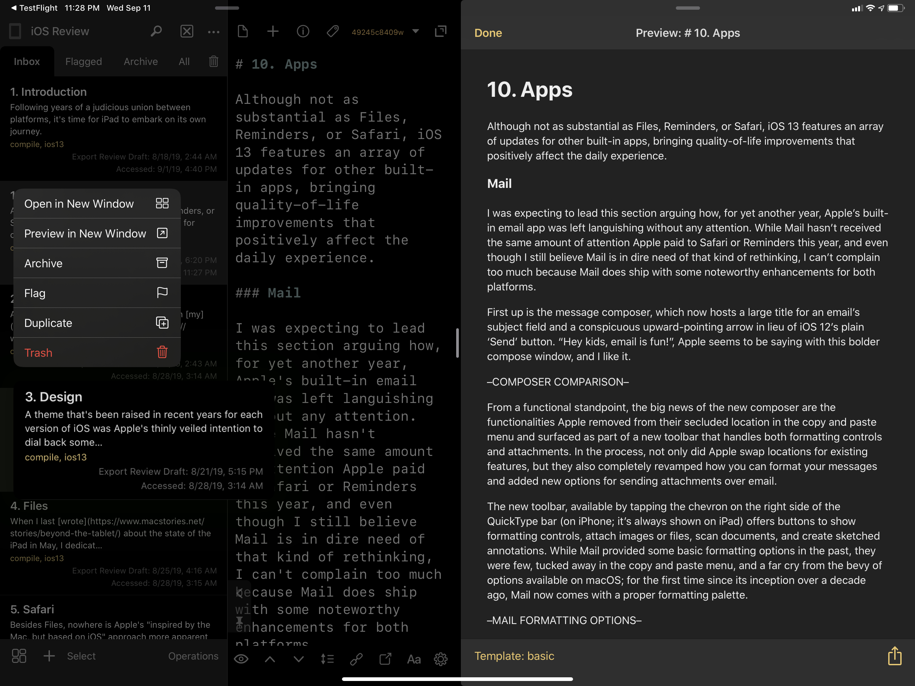Tap the share-arrow action icon in editor
The image size is (915, 686).
click(385, 659)
